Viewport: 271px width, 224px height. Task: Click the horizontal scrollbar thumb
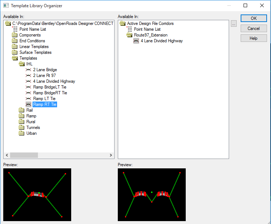click(24, 155)
